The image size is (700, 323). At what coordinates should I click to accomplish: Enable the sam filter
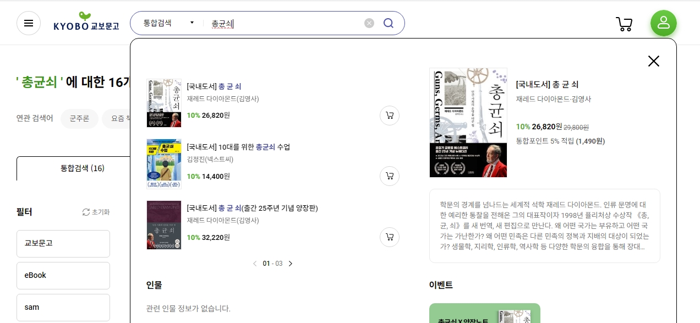click(63, 307)
